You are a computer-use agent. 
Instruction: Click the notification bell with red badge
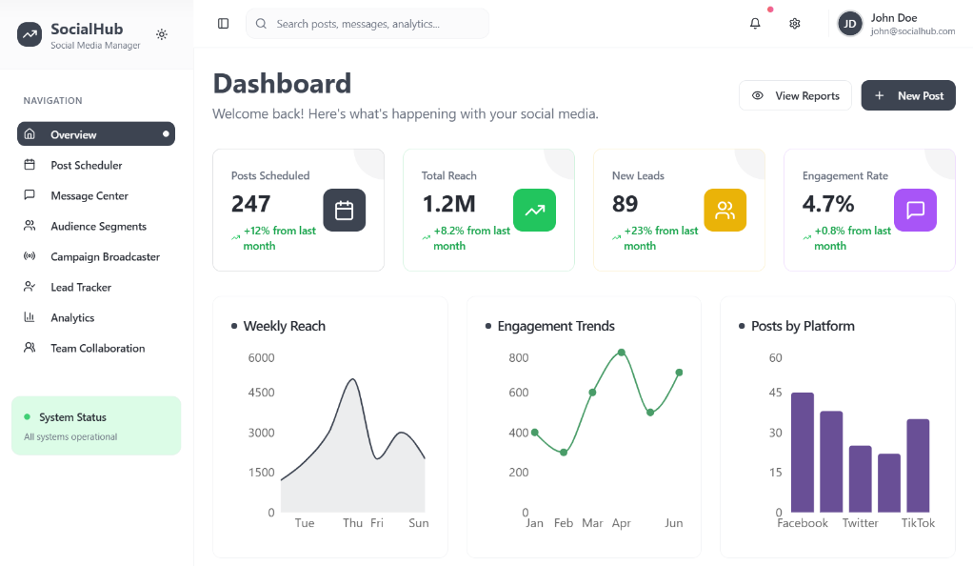[754, 23]
